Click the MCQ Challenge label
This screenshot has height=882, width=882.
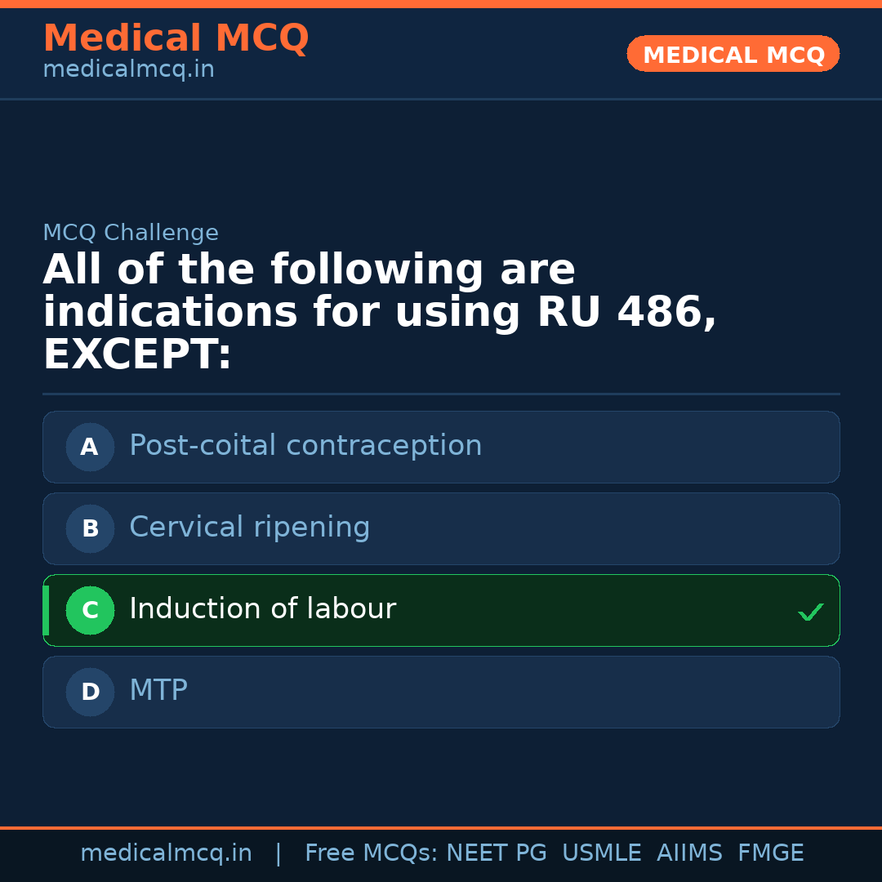[131, 234]
